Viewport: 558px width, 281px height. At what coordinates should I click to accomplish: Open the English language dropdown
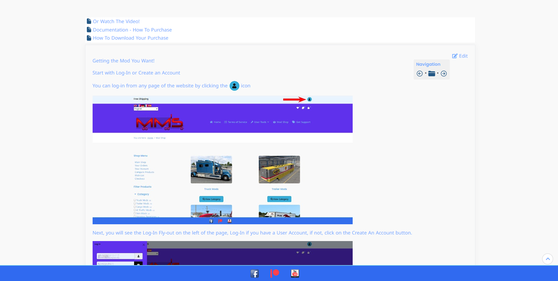[146, 109]
